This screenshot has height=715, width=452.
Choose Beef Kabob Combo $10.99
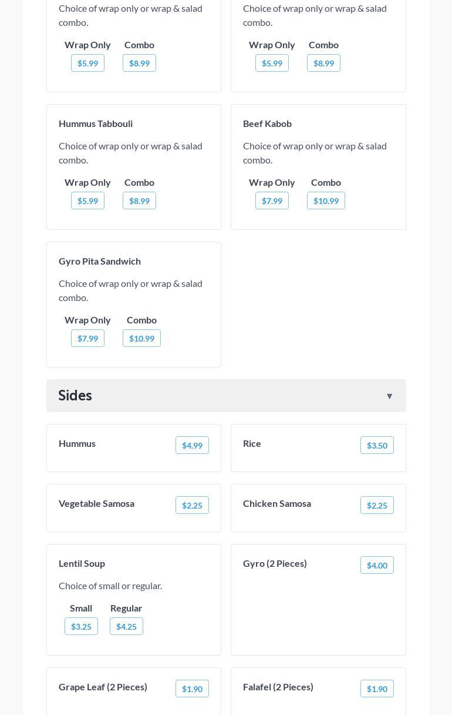click(x=326, y=201)
